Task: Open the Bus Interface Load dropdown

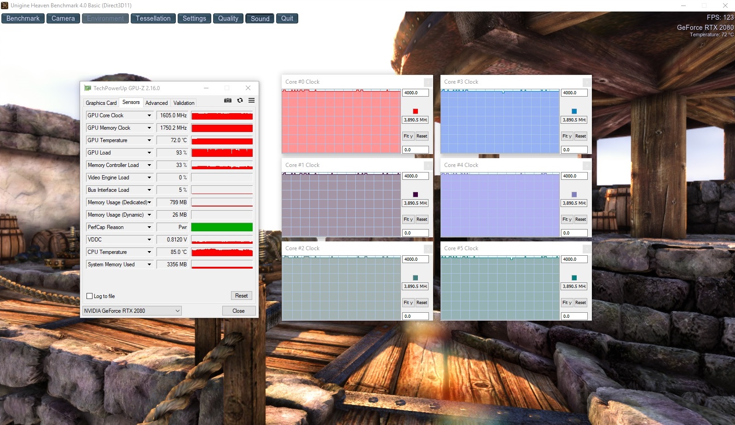Action: 149,190
